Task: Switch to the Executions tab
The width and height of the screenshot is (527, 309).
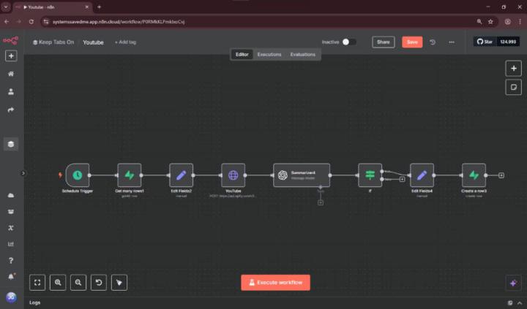Action: 269,54
